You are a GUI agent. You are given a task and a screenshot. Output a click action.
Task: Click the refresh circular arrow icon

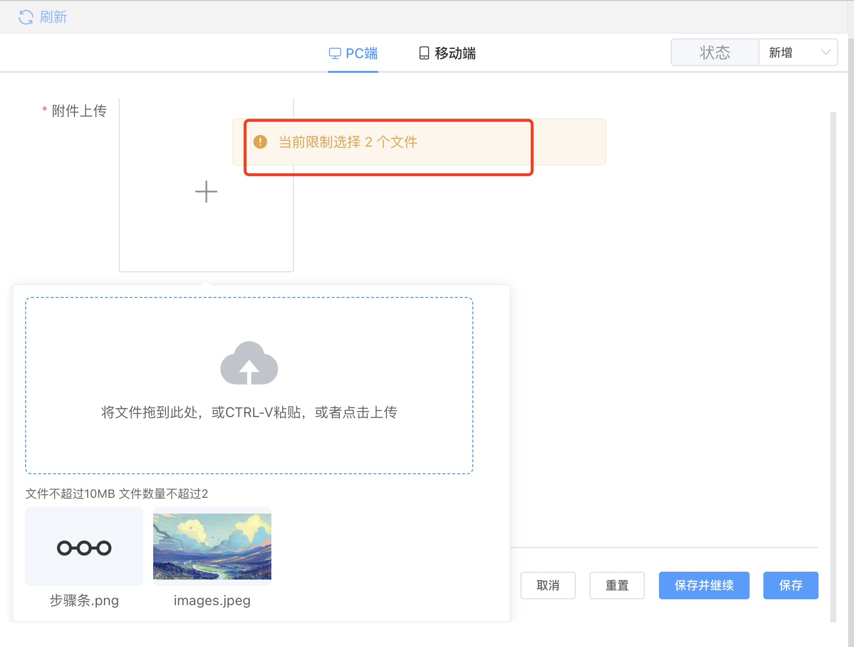click(26, 17)
